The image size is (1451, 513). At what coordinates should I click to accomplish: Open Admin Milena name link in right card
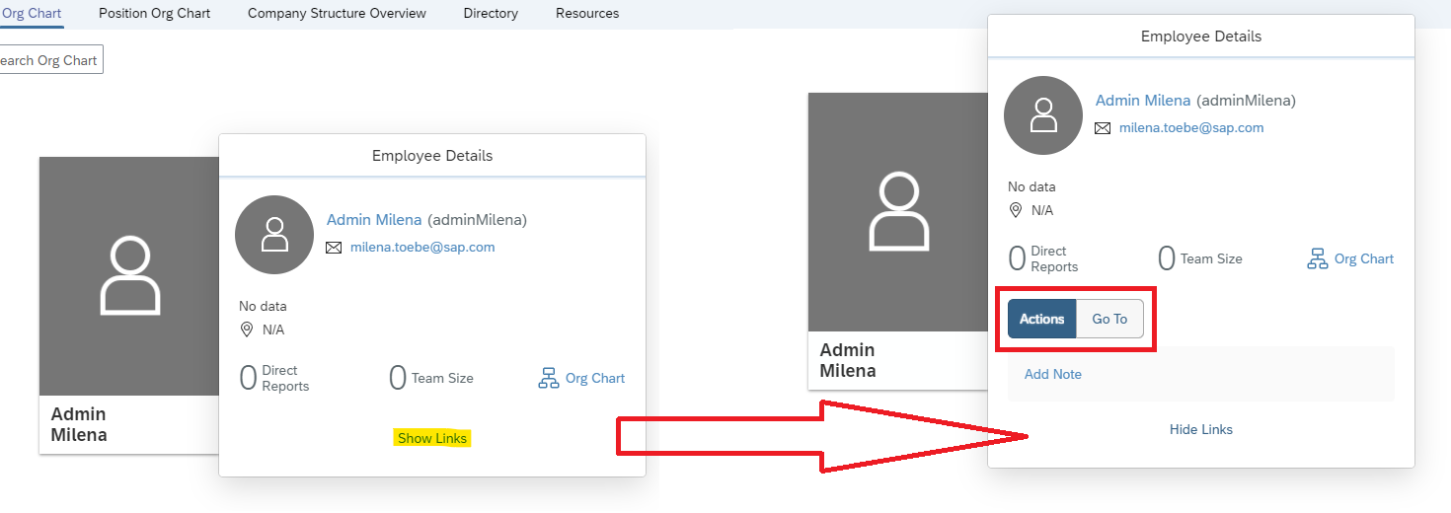[1144, 101]
